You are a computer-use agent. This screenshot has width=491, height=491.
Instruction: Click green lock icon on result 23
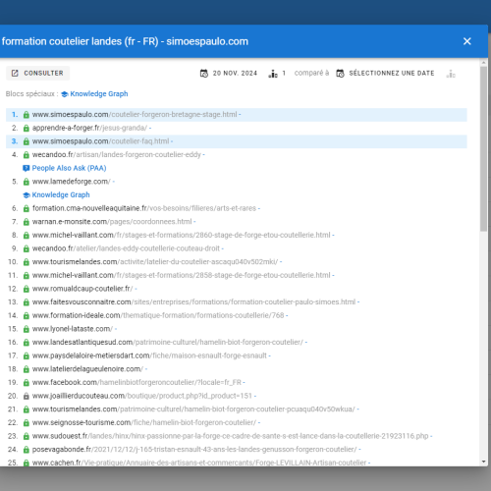(x=27, y=437)
